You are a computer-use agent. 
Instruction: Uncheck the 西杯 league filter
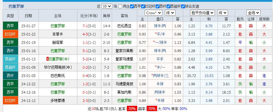tap(158, 7)
